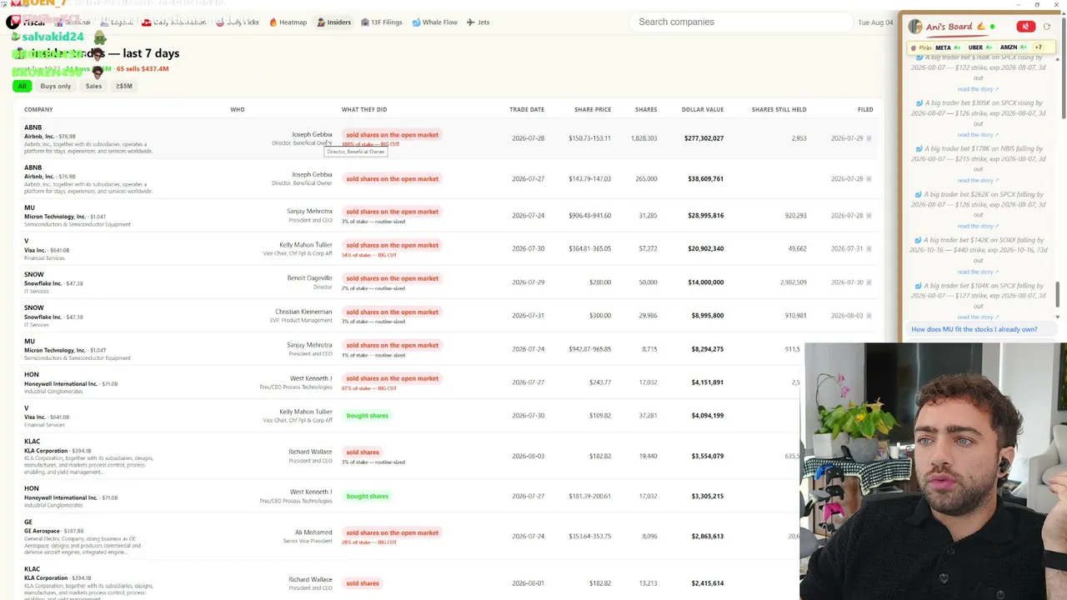1067x600 pixels.
Task: Click the Heatmap flame icon
Action: click(x=273, y=22)
